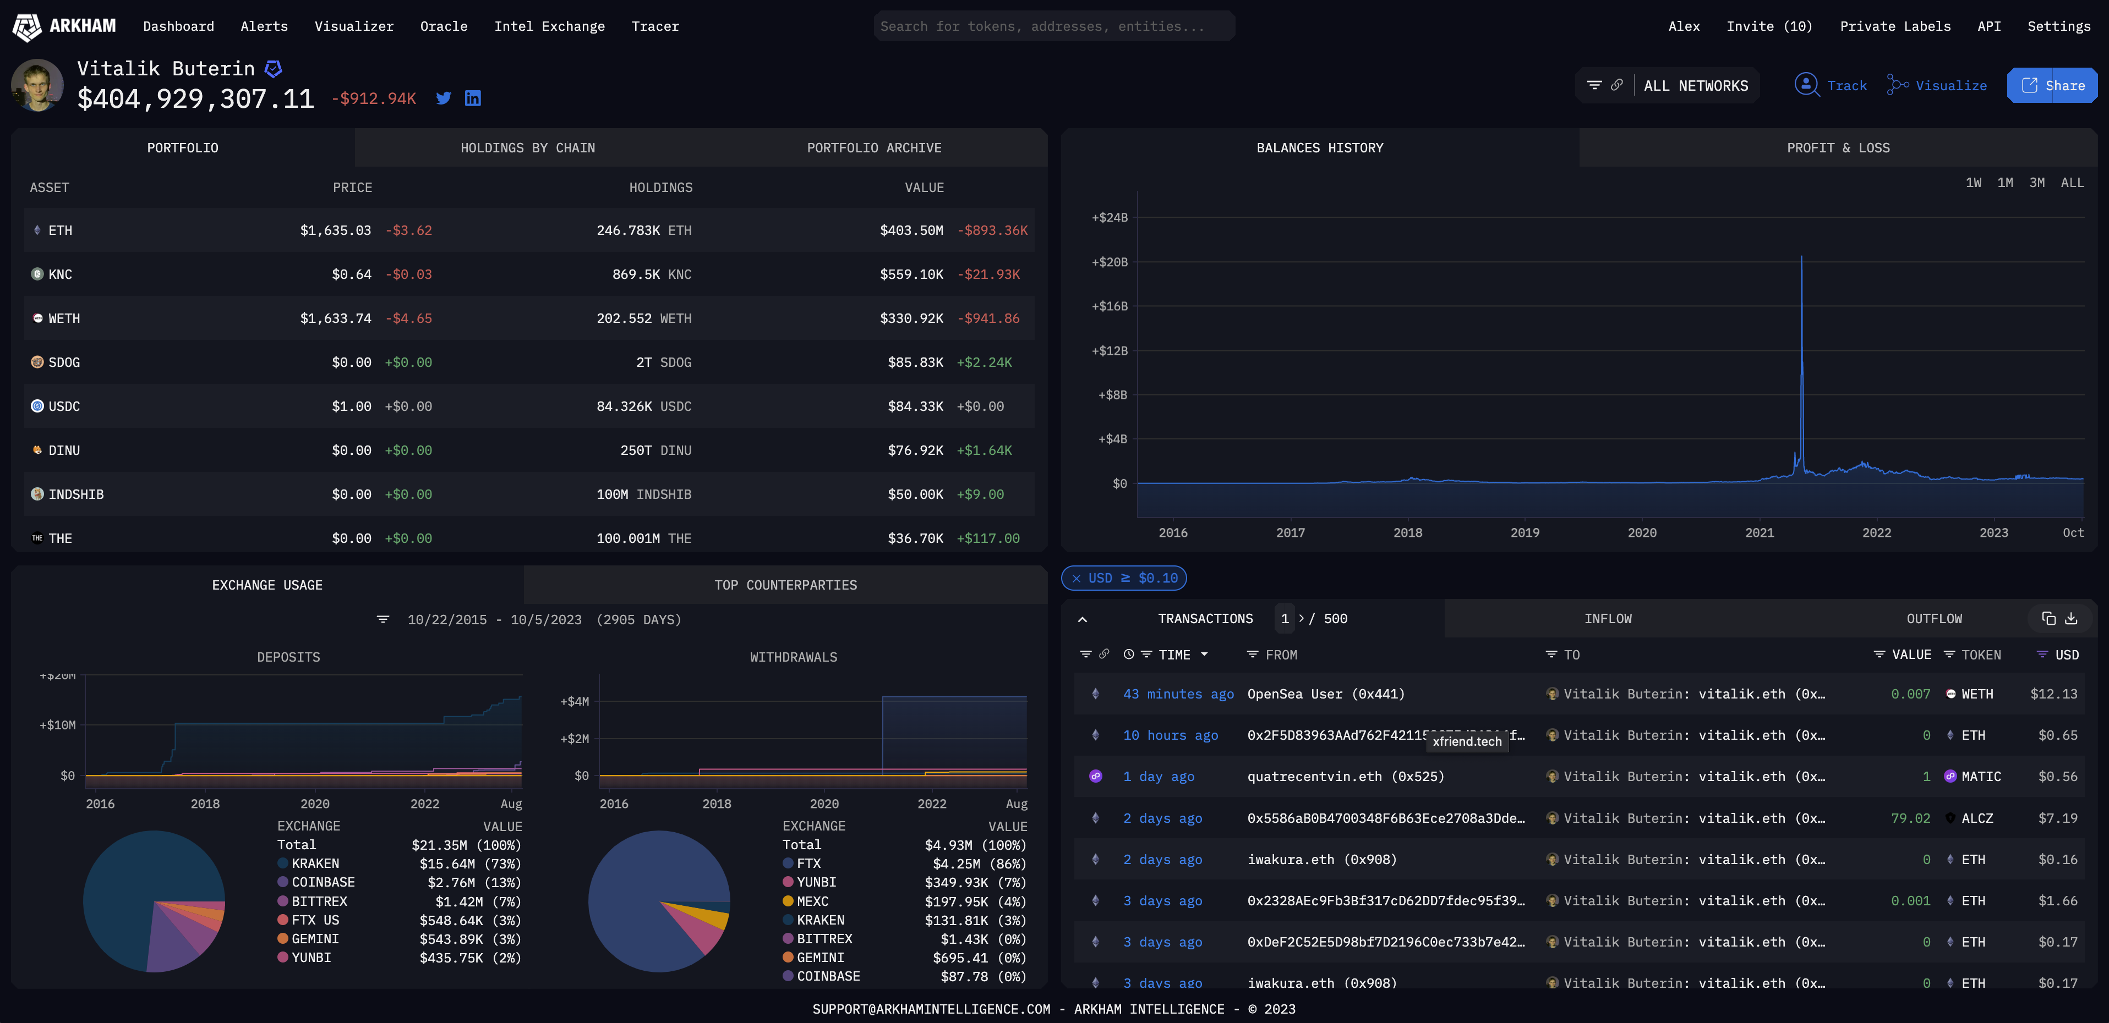
Task: Open the Oracle nav item
Action: tap(444, 26)
